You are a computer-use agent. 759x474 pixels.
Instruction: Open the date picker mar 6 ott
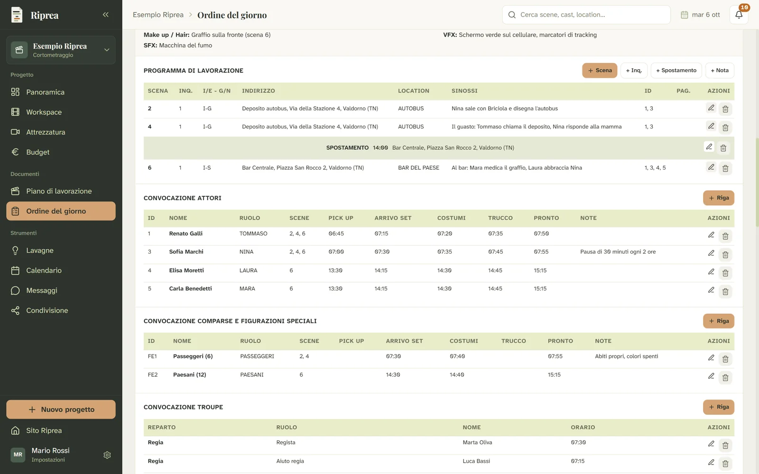pos(700,15)
